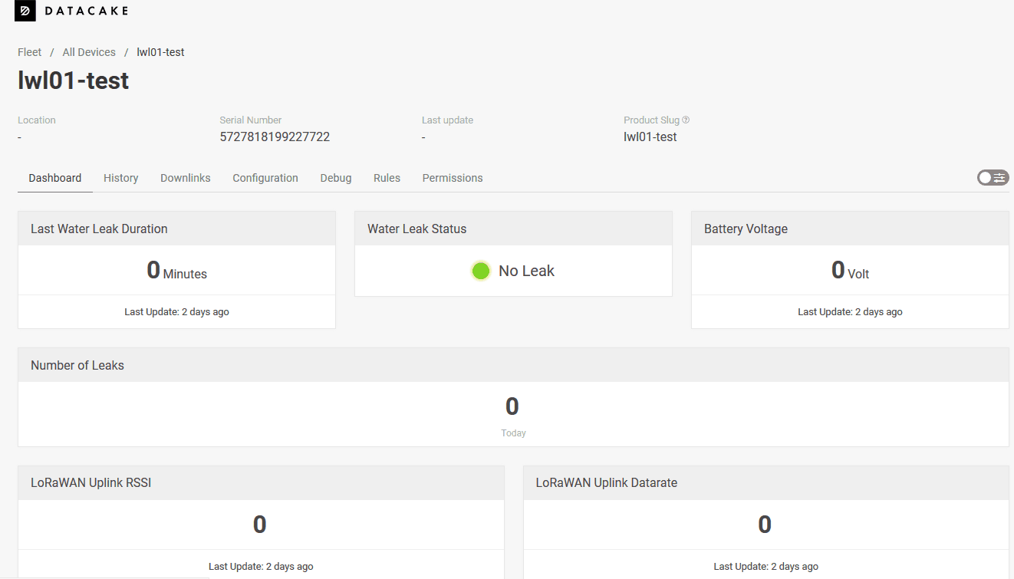Image resolution: width=1014 pixels, height=579 pixels.
Task: Click the Today label under Number of Leaks
Action: [x=513, y=433]
